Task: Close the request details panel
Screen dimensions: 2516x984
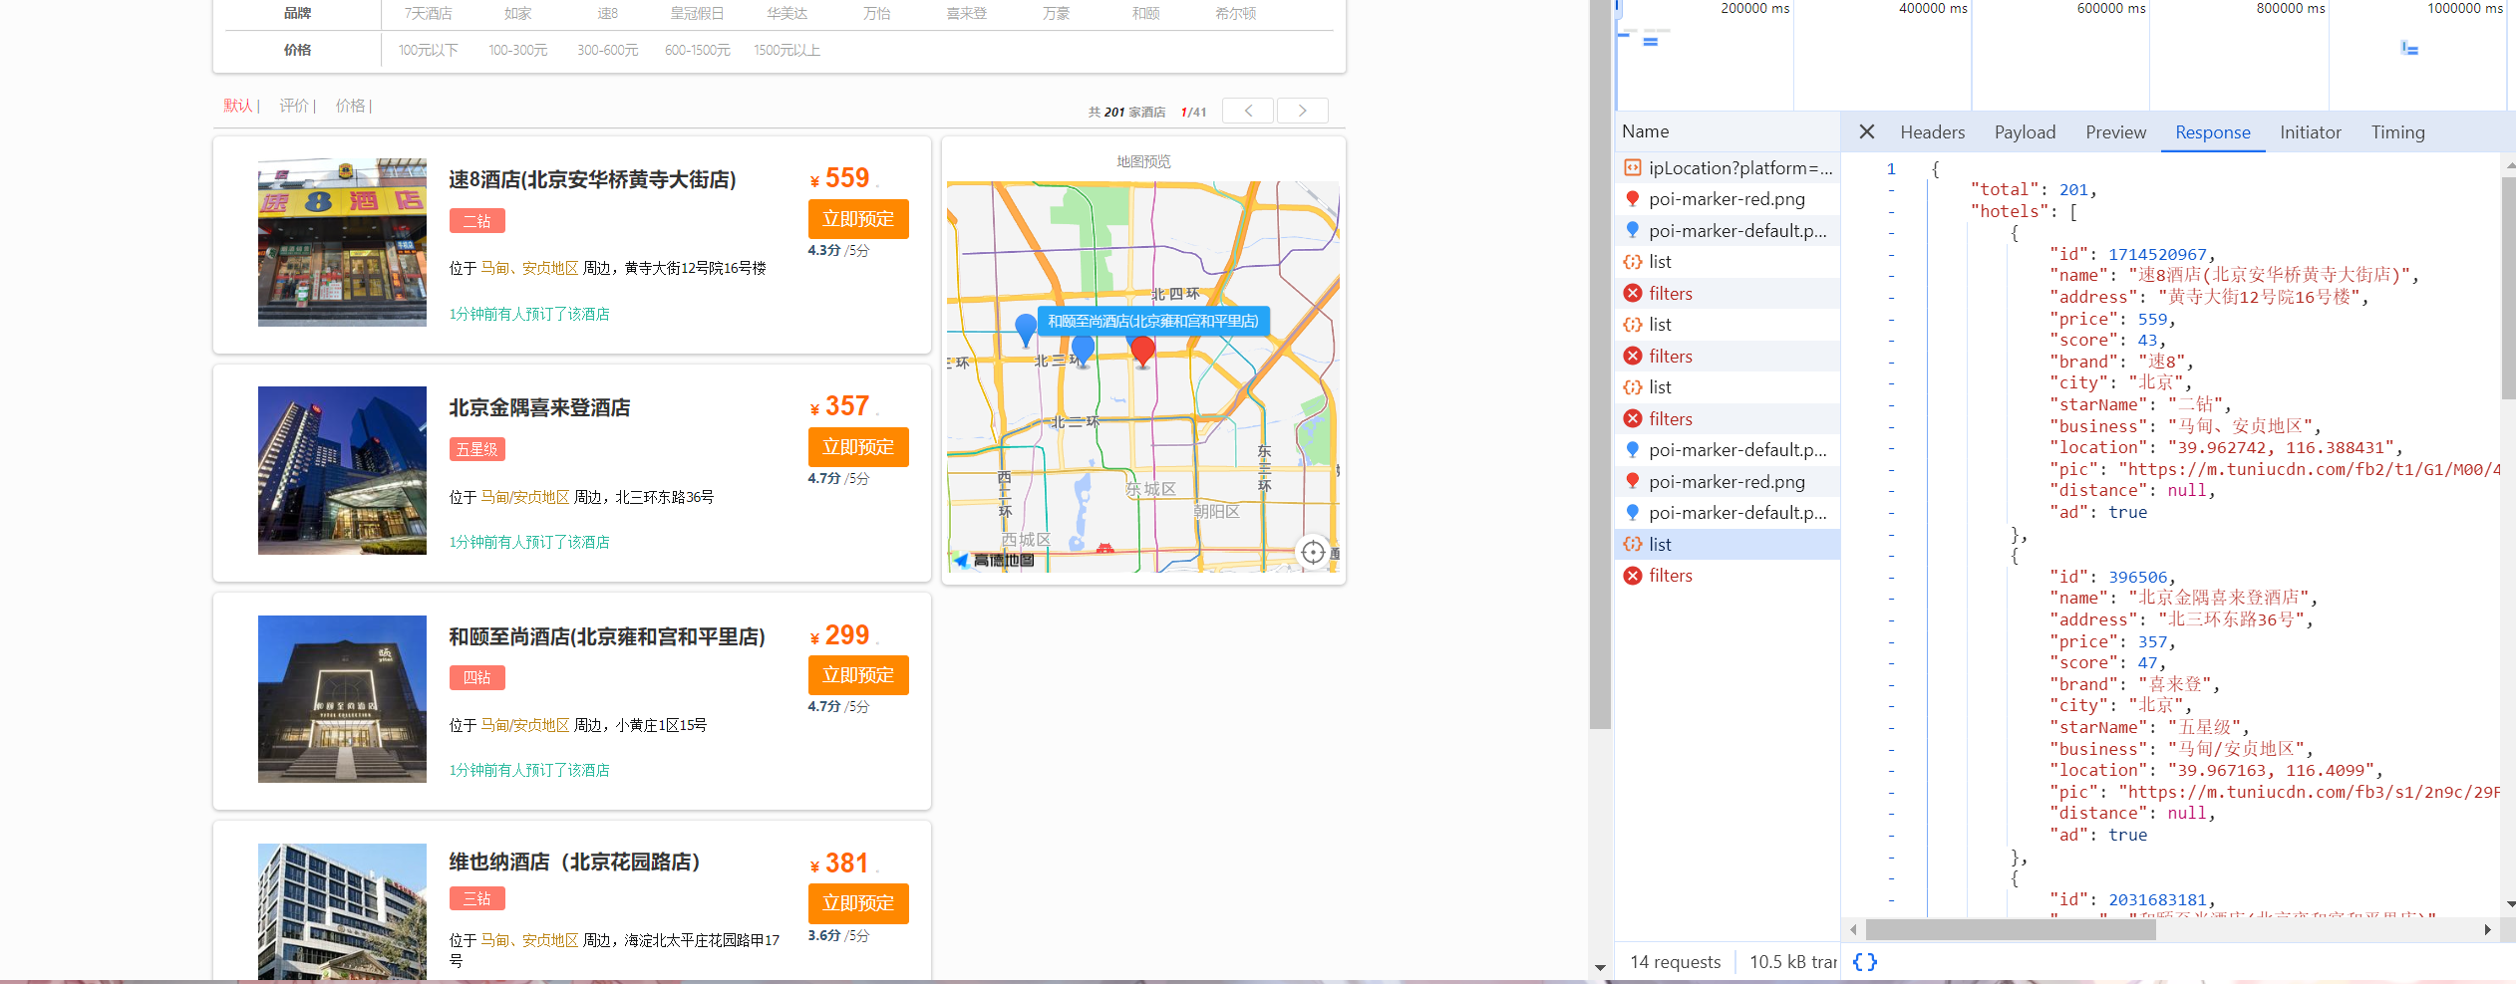Action: coord(1867,131)
